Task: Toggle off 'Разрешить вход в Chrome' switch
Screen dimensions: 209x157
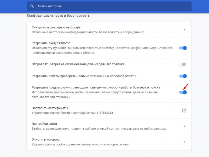Action: pyautogui.click(x=183, y=48)
